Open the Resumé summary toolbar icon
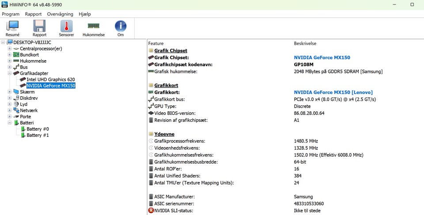The height and width of the screenshot is (215, 424). pos(12,26)
